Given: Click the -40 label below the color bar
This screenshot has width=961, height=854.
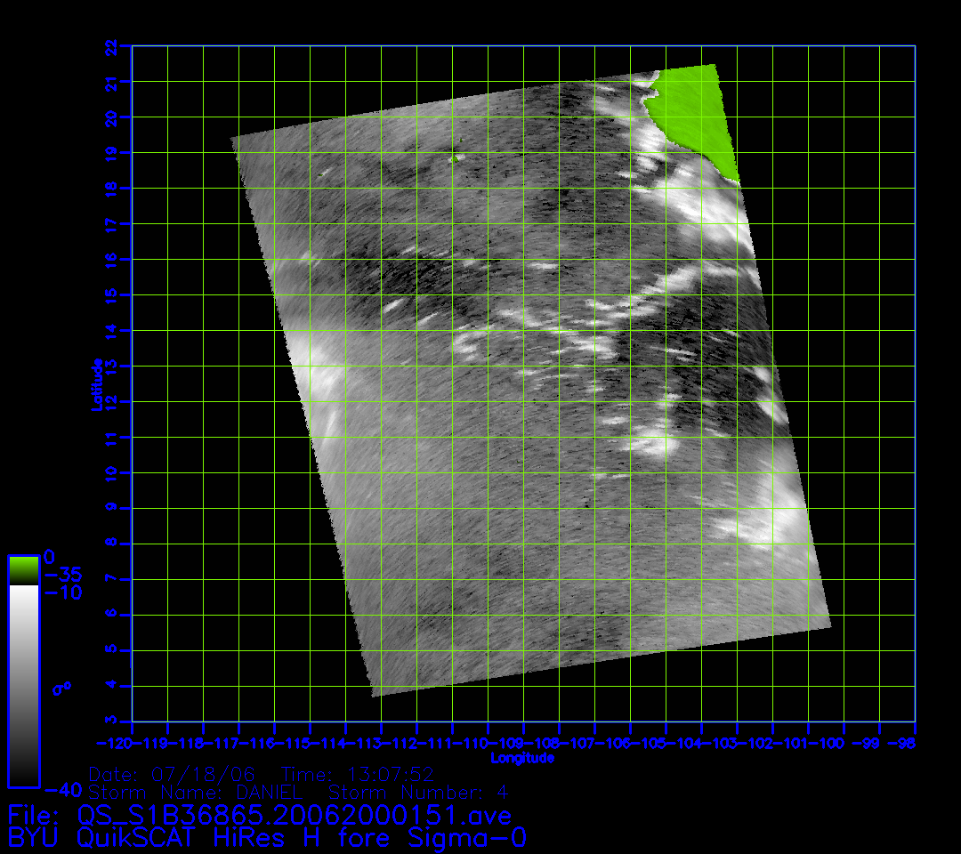Looking at the screenshot, I should 62,789.
